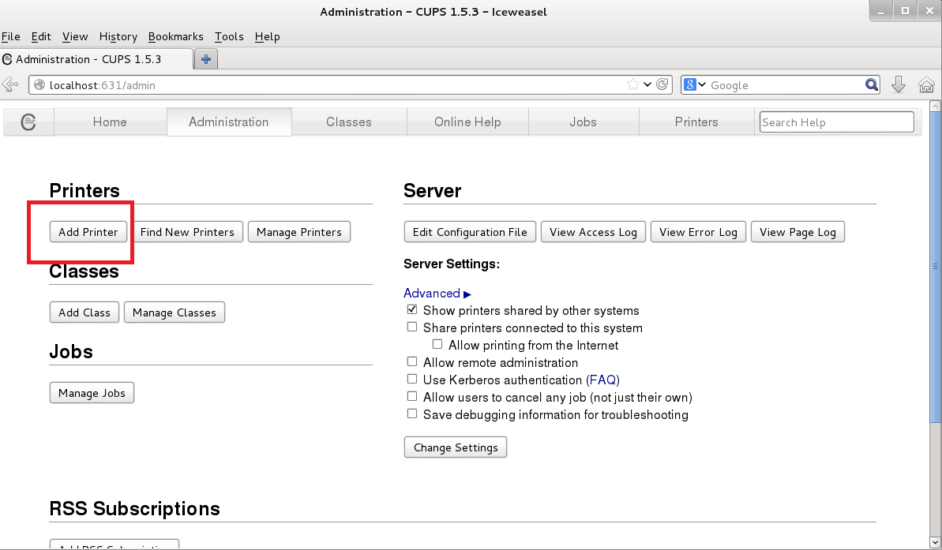Uncheck Show printers shared by other systems
This screenshot has width=942, height=550.
tap(412, 310)
